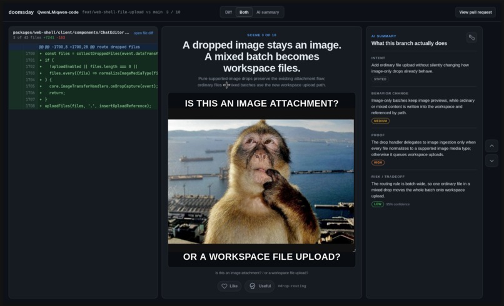Click the 'if (' code line 1701

83,60
